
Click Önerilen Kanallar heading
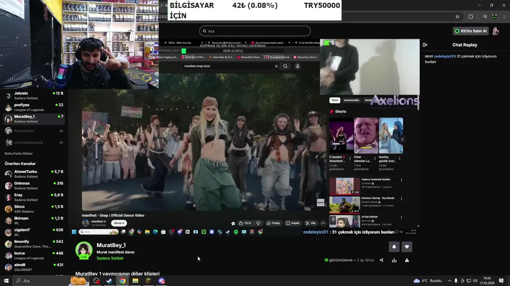tap(20, 164)
